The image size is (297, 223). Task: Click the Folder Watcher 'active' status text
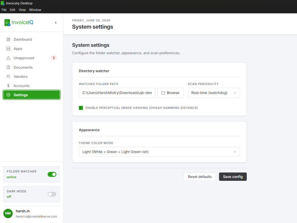pos(12,177)
